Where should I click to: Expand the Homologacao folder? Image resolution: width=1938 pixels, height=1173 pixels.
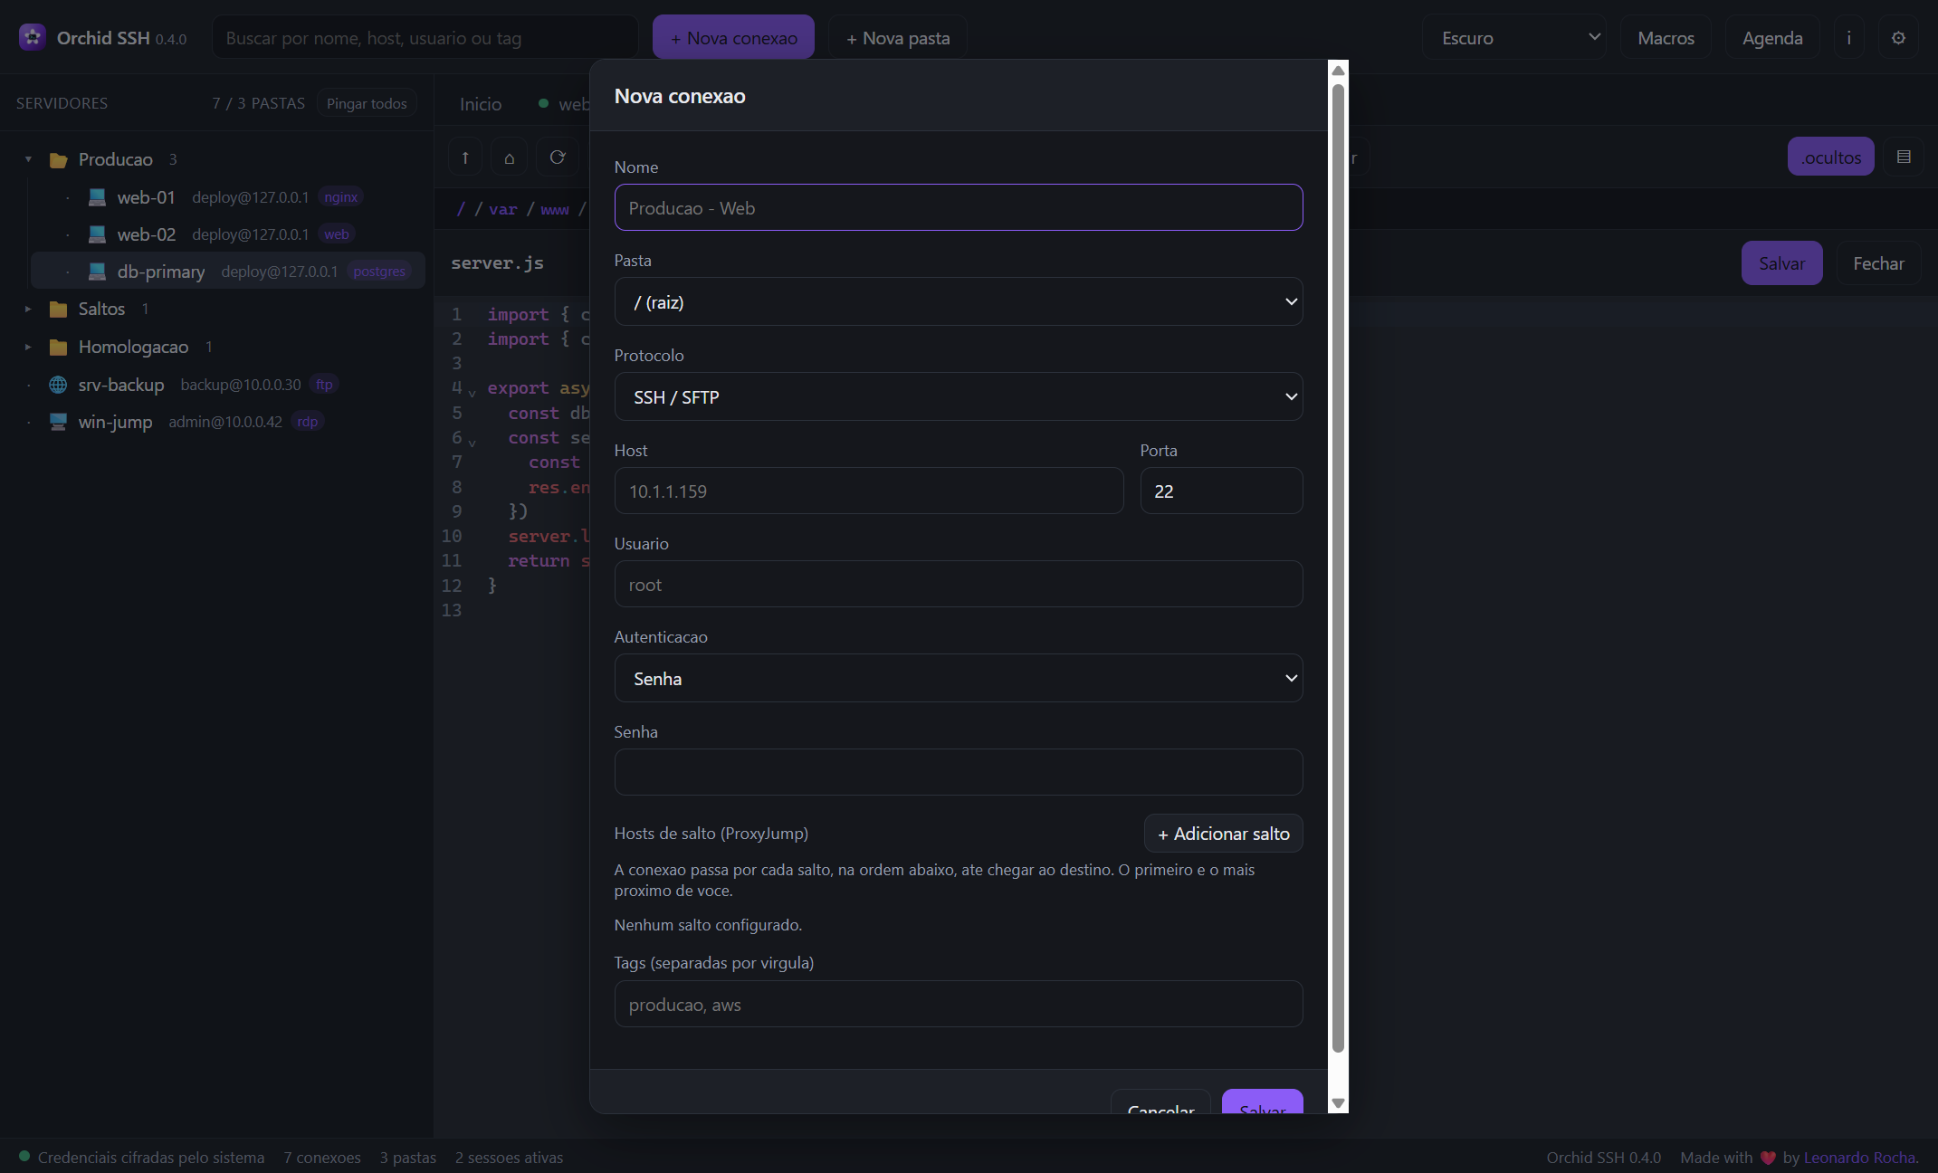tap(28, 347)
